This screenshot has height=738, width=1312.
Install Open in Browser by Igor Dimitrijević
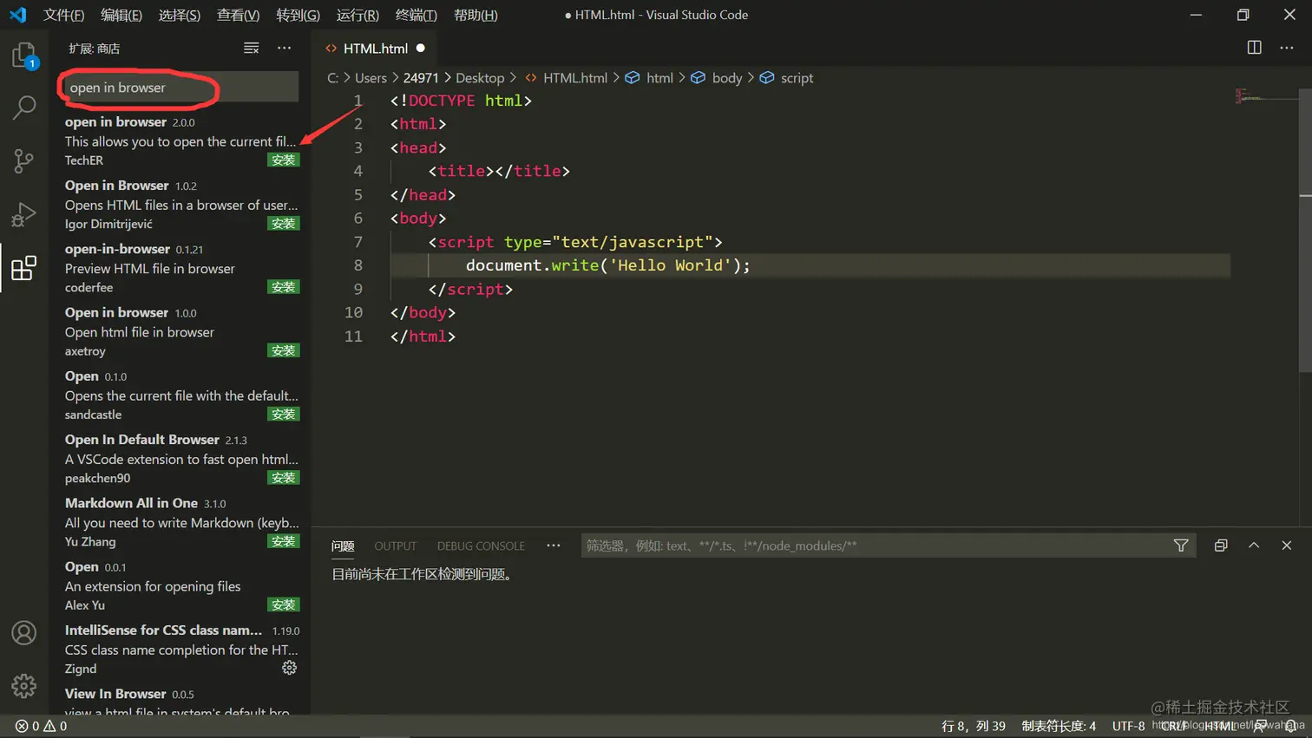[284, 224]
